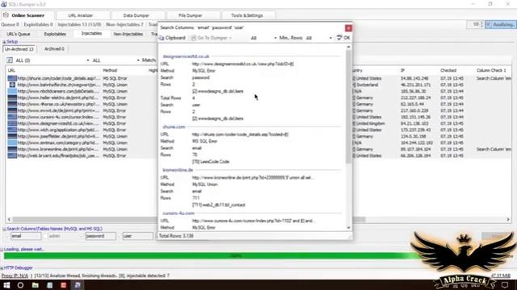517x290 pixels.
Task: Click the site icon of the bahnhofkirche.ch row
Action: pyautogui.click(x=12, y=85)
